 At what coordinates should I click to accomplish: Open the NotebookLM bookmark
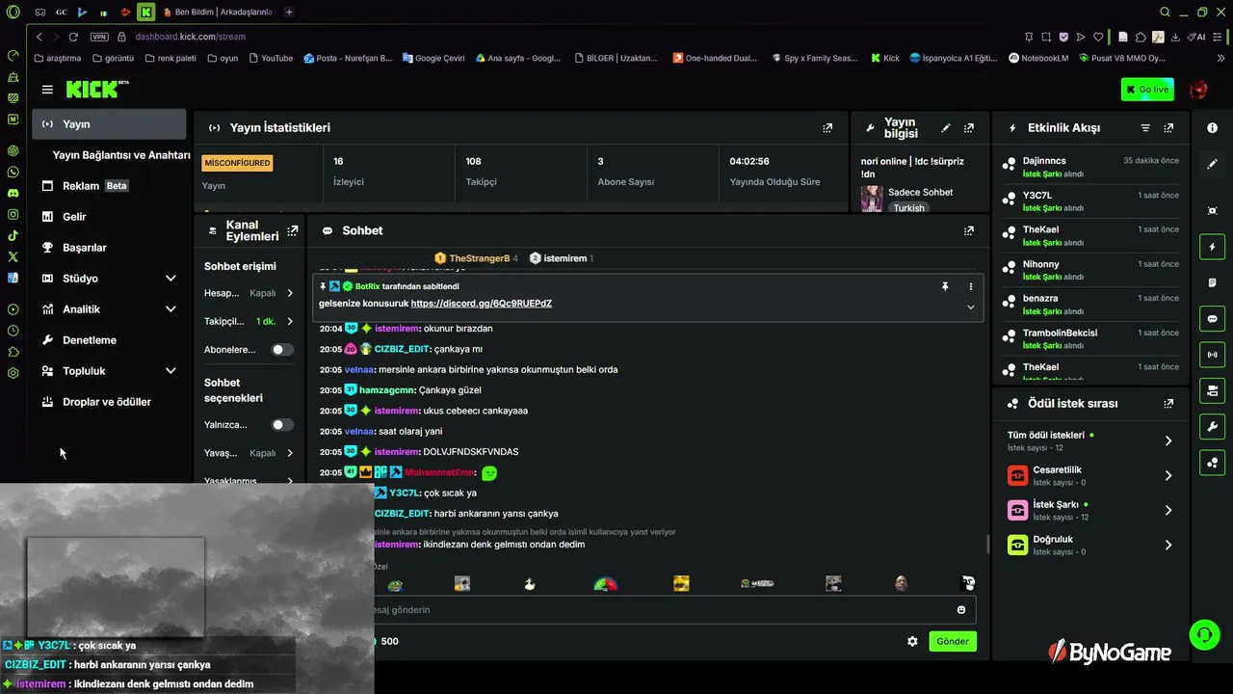(x=1038, y=58)
